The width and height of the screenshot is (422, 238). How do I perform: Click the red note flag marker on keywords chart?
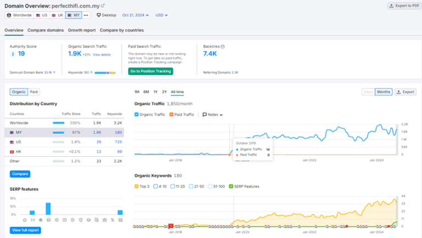(171, 226)
